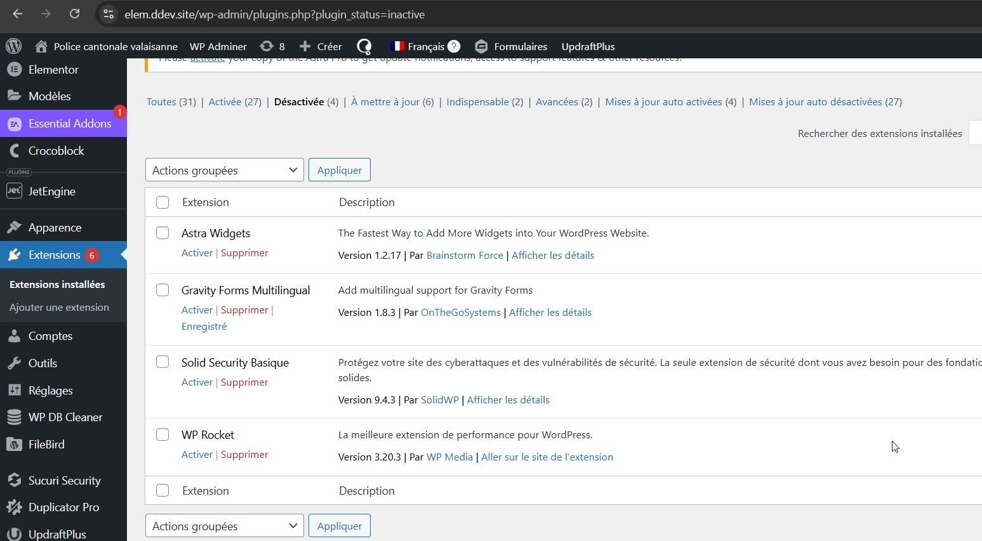The width and height of the screenshot is (982, 541).
Task: Check the Astra Widgets checkbox
Action: [x=163, y=233]
